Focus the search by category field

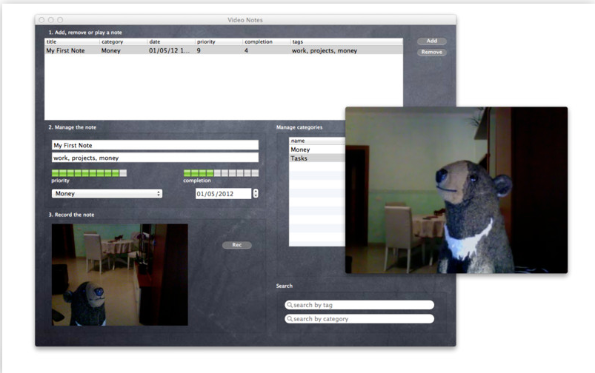click(x=359, y=319)
